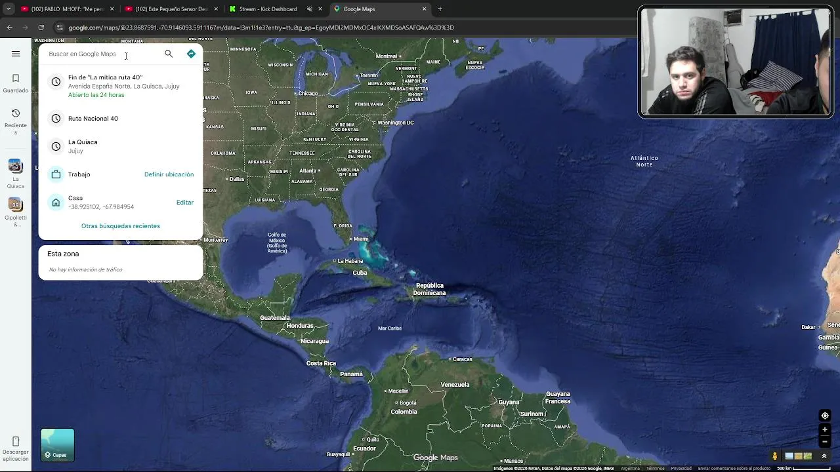Click the Miami city label
The image size is (840, 472).
[x=361, y=239]
